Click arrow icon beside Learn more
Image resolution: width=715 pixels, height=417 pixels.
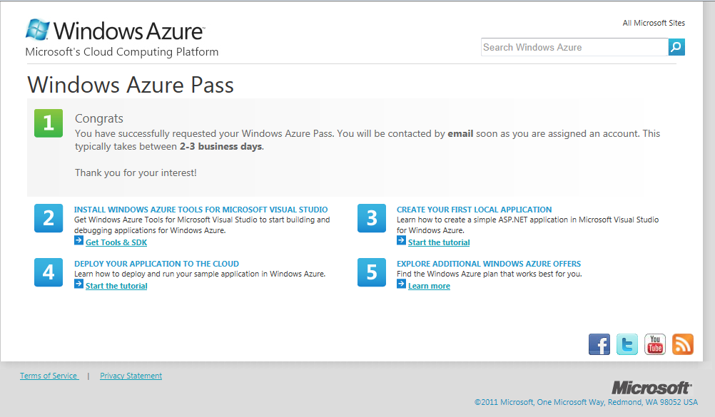coord(401,284)
